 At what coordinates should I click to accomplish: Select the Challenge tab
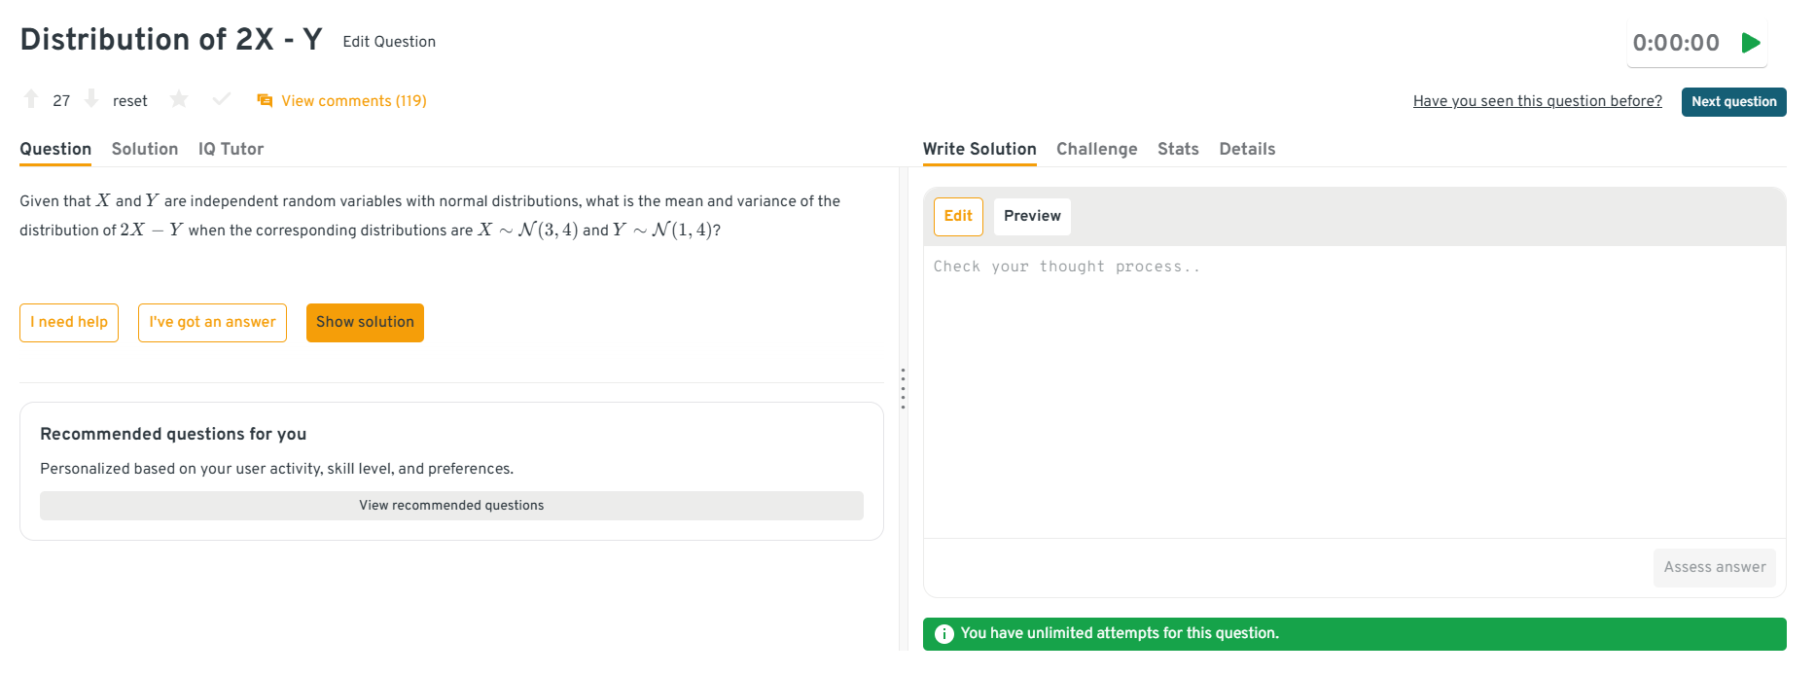[1096, 149]
